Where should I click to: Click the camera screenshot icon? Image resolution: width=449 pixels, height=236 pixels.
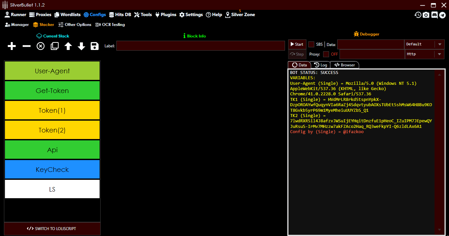[426, 15]
